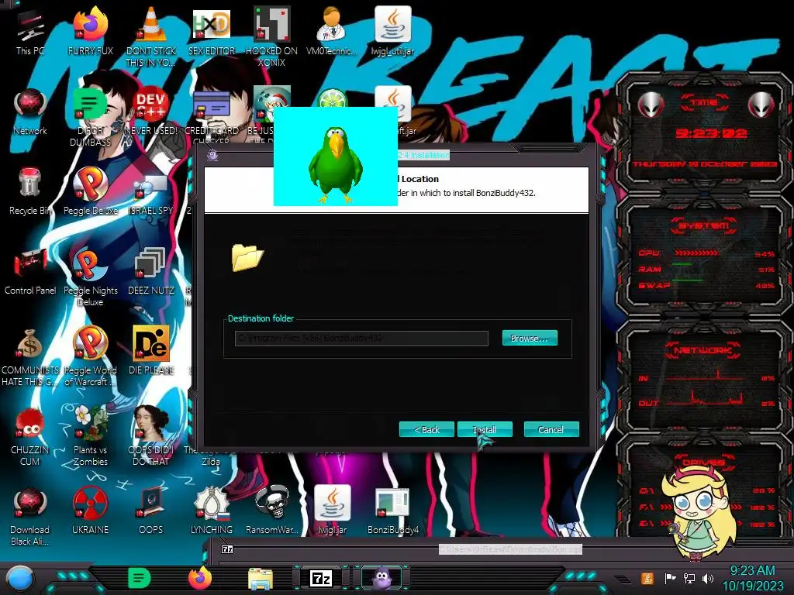The image size is (794, 595).
Task: Launch Peggle Nights Deluxe shortcut
Action: [90, 277]
